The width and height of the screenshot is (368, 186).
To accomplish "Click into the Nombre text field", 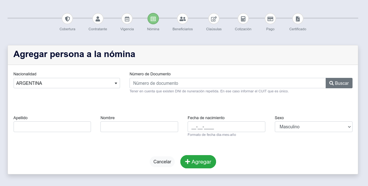I will (x=139, y=127).
